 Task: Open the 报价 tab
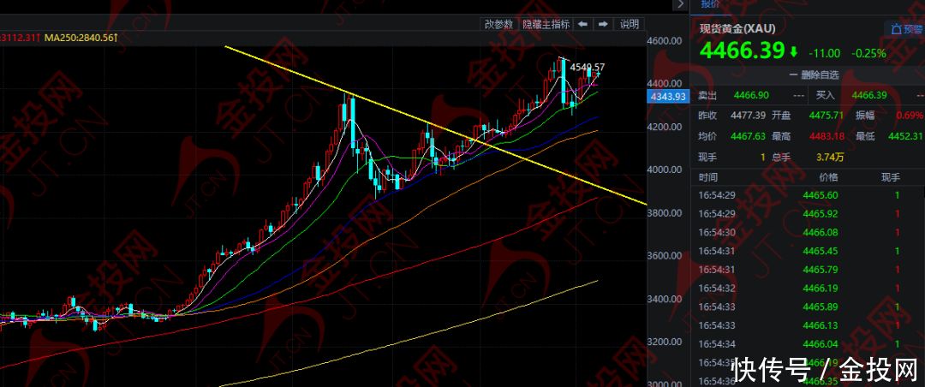coord(713,4)
